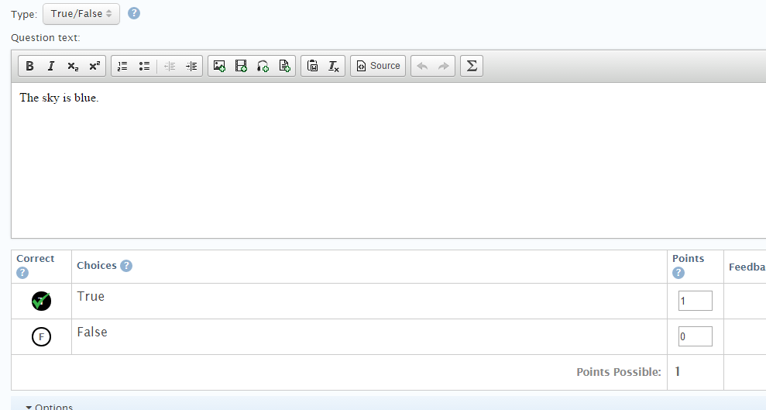Open the equation editor sigma button
766x410 pixels.
pos(471,66)
